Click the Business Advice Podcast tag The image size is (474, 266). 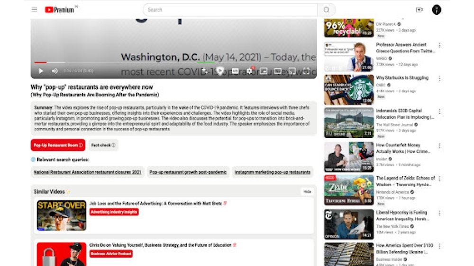[111, 254]
